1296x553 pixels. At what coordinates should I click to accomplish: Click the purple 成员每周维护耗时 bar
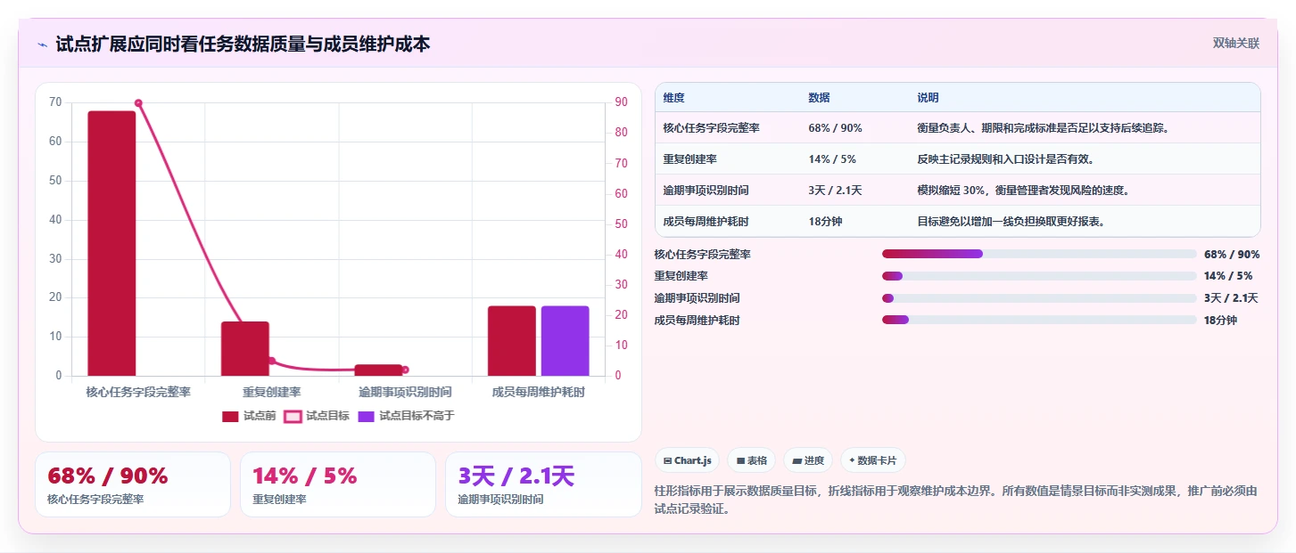565,340
